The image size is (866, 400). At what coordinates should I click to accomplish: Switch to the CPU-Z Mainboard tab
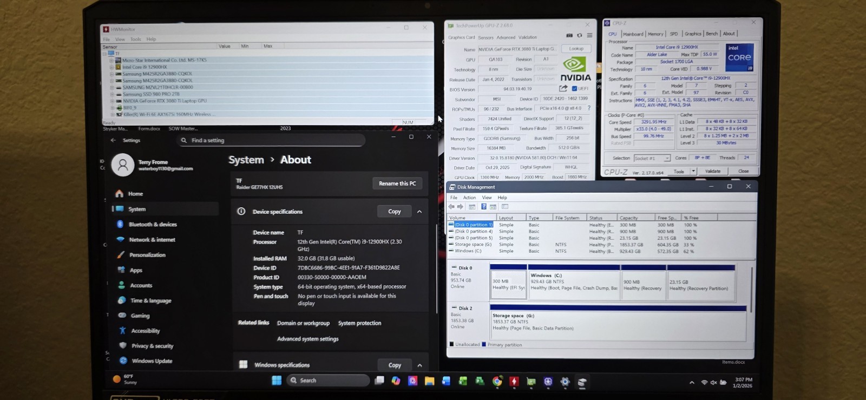[x=633, y=34]
